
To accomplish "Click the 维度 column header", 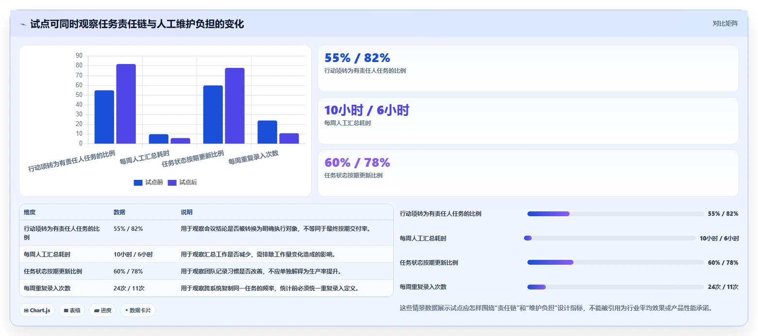I will (x=30, y=212).
